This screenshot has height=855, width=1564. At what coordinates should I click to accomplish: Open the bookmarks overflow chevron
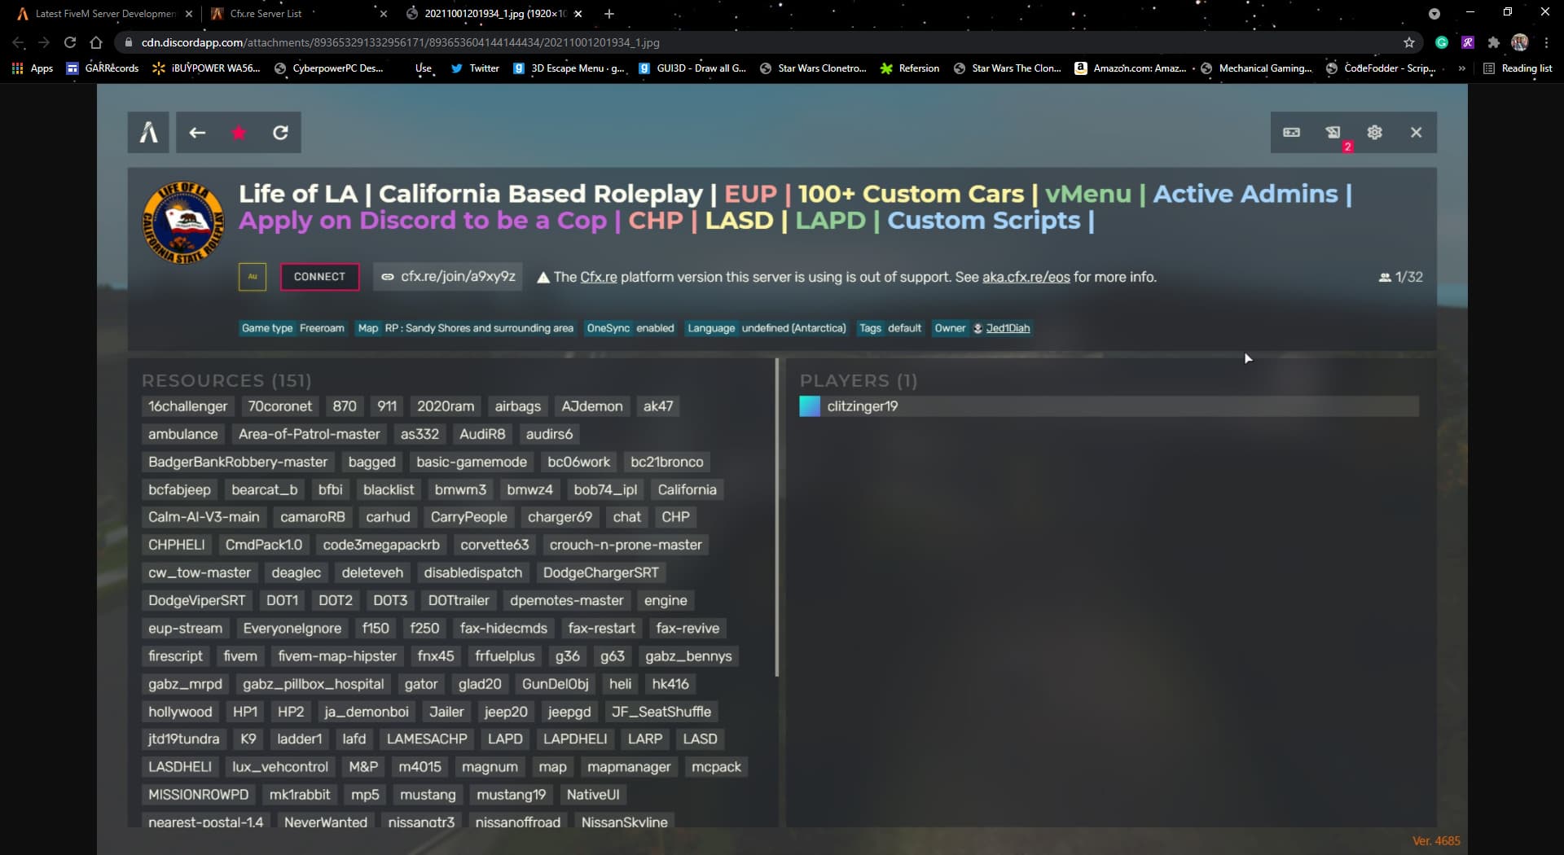click(x=1462, y=68)
